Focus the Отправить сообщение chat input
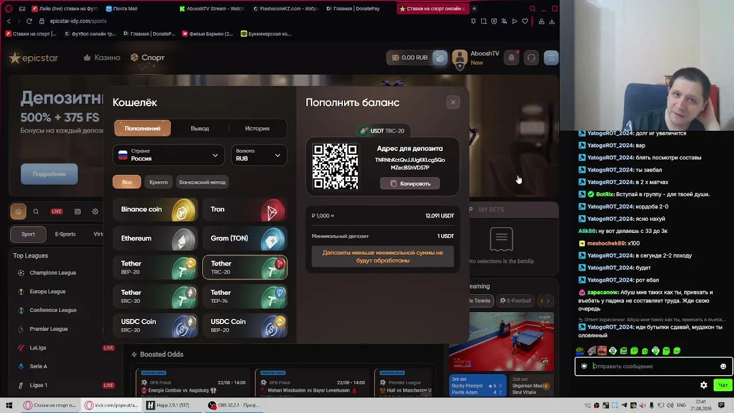Viewport: 734px width, 413px height. (653, 366)
